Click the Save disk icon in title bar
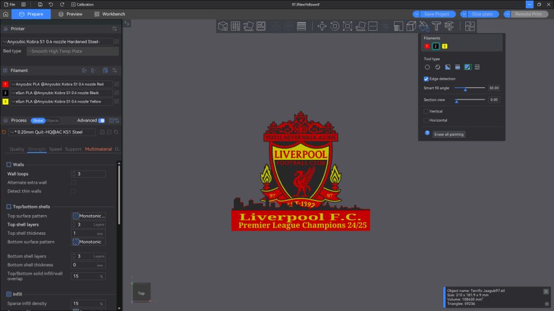The image size is (554, 311). [40, 4]
